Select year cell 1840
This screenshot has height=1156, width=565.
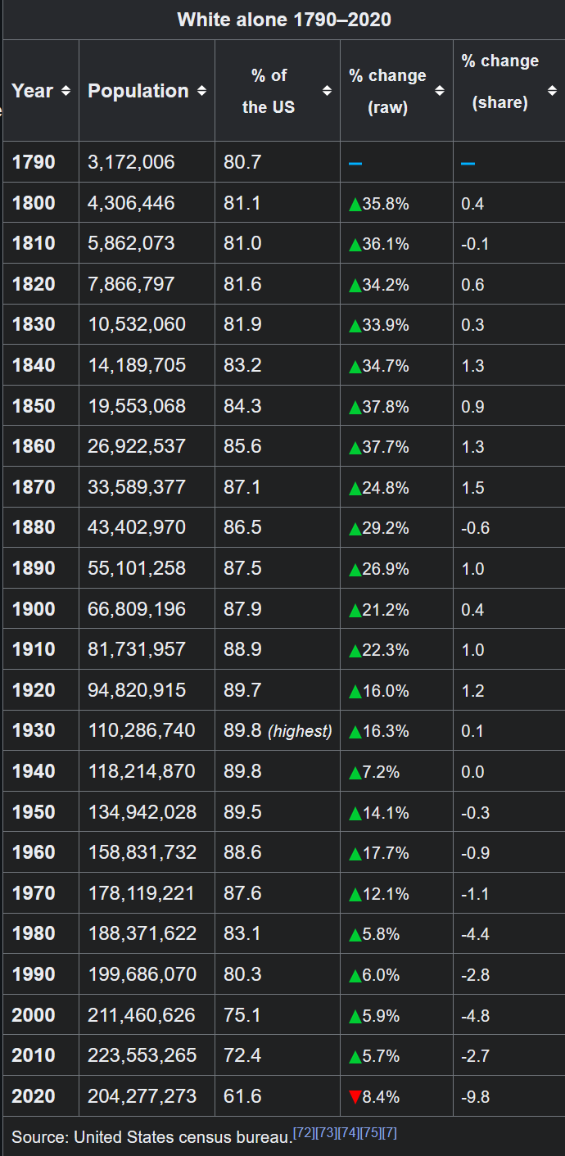(34, 365)
